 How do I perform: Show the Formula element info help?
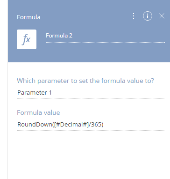pyautogui.click(x=147, y=16)
